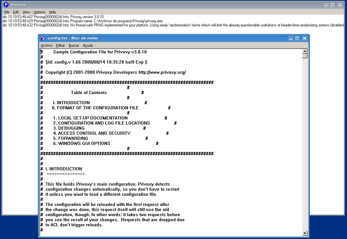Click the notepad vertical scrollbar thumb
The width and height of the screenshot is (347, 239).
click(305, 56)
